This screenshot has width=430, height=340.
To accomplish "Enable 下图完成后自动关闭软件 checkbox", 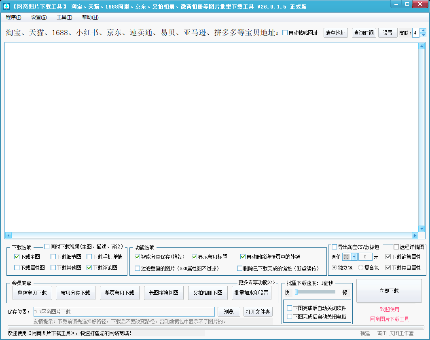I will [x=289, y=308].
